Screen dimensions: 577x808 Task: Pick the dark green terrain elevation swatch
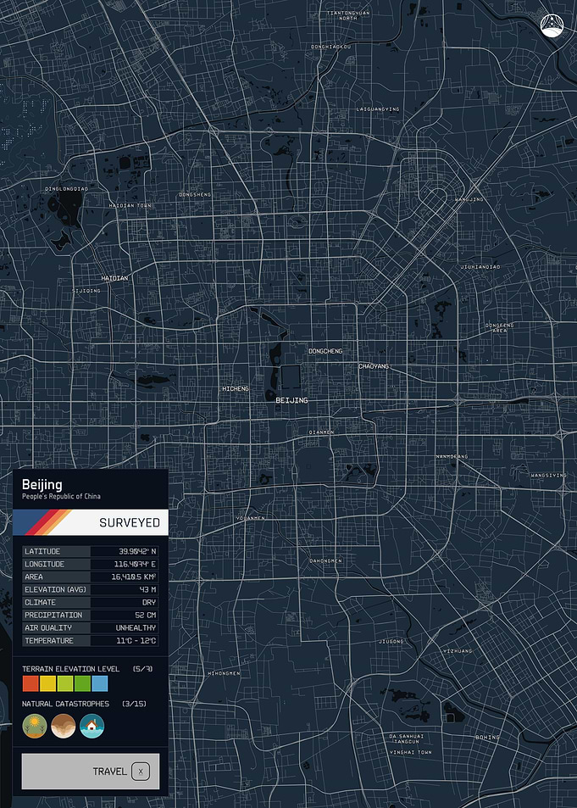coord(82,684)
